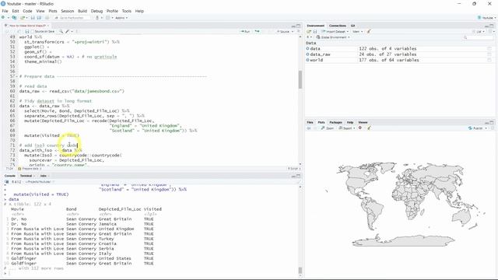Click the Open File icon in main toolbar
498x280 pixels.
[x=23, y=18]
